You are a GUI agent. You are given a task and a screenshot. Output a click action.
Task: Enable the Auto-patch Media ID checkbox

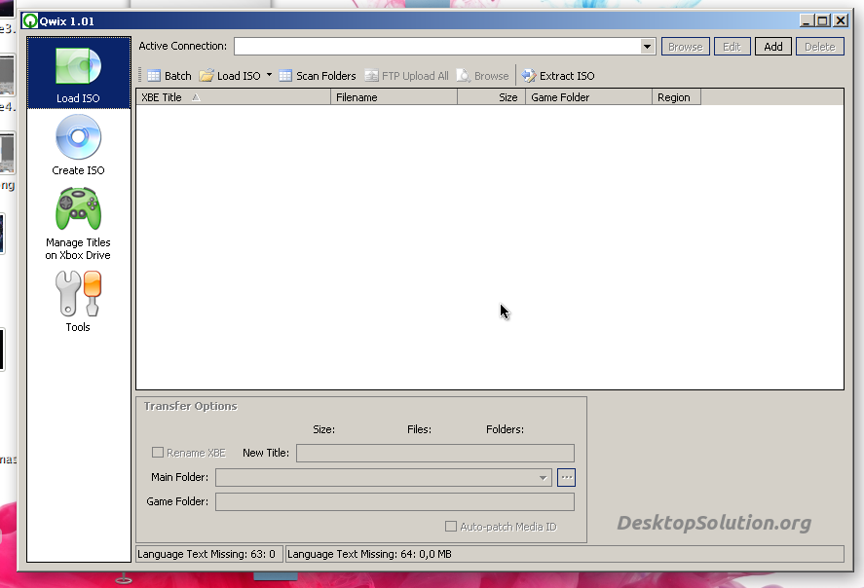click(x=451, y=527)
